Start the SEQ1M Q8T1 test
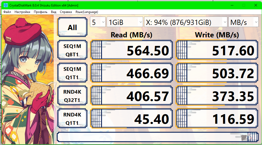Screen dimensions: 262x145 [72, 50]
